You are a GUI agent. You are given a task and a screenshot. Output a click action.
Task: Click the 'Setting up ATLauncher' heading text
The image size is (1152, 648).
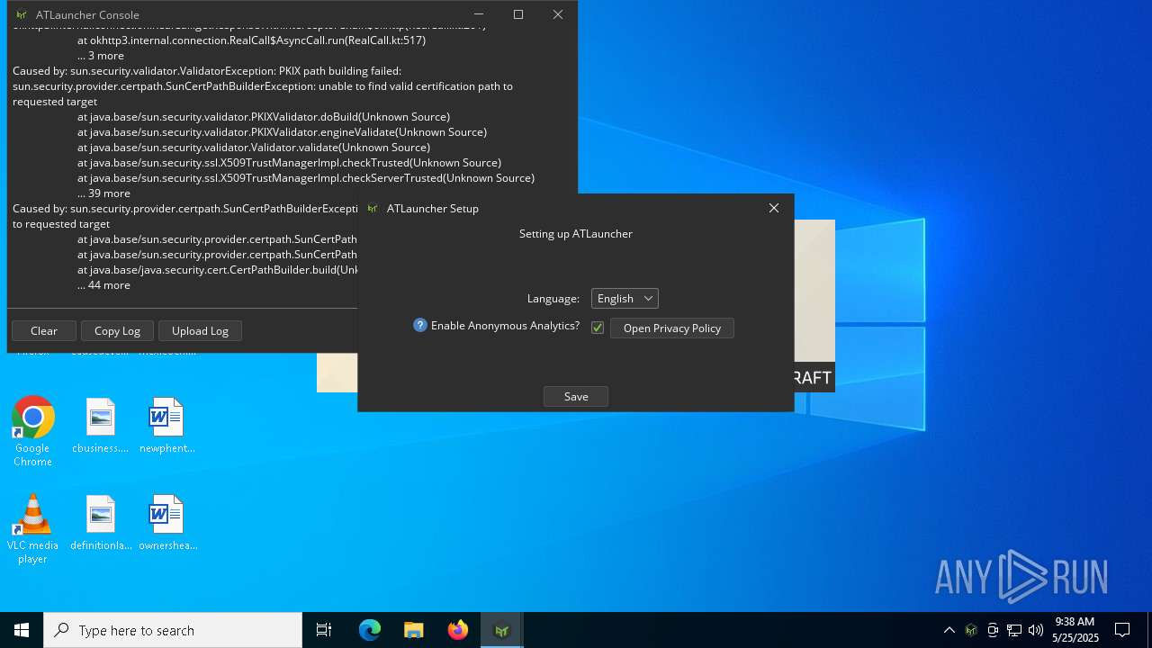(576, 234)
